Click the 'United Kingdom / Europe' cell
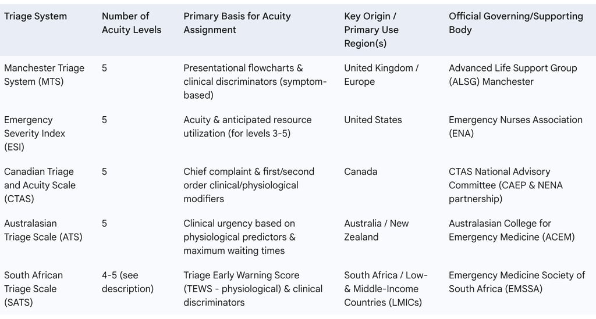 point(381,75)
